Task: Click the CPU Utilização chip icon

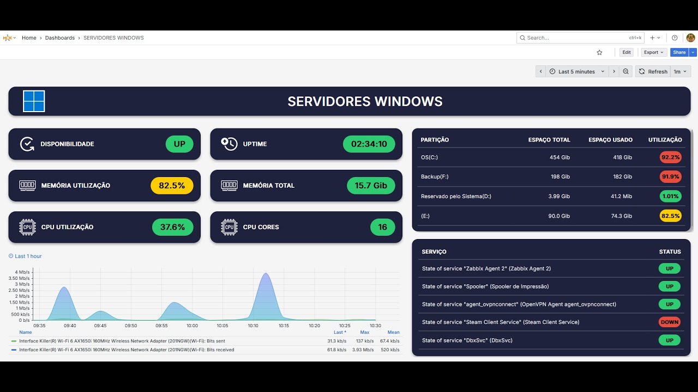Action: click(x=27, y=227)
